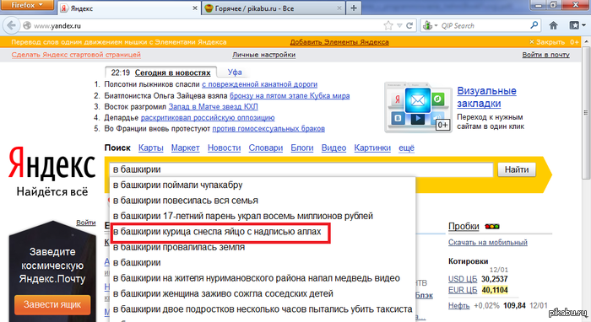Image resolution: width=591 pixels, height=322 pixels.
Task: Select suggestion курица снесла яйцо с надписью аллах
Action: click(263, 231)
